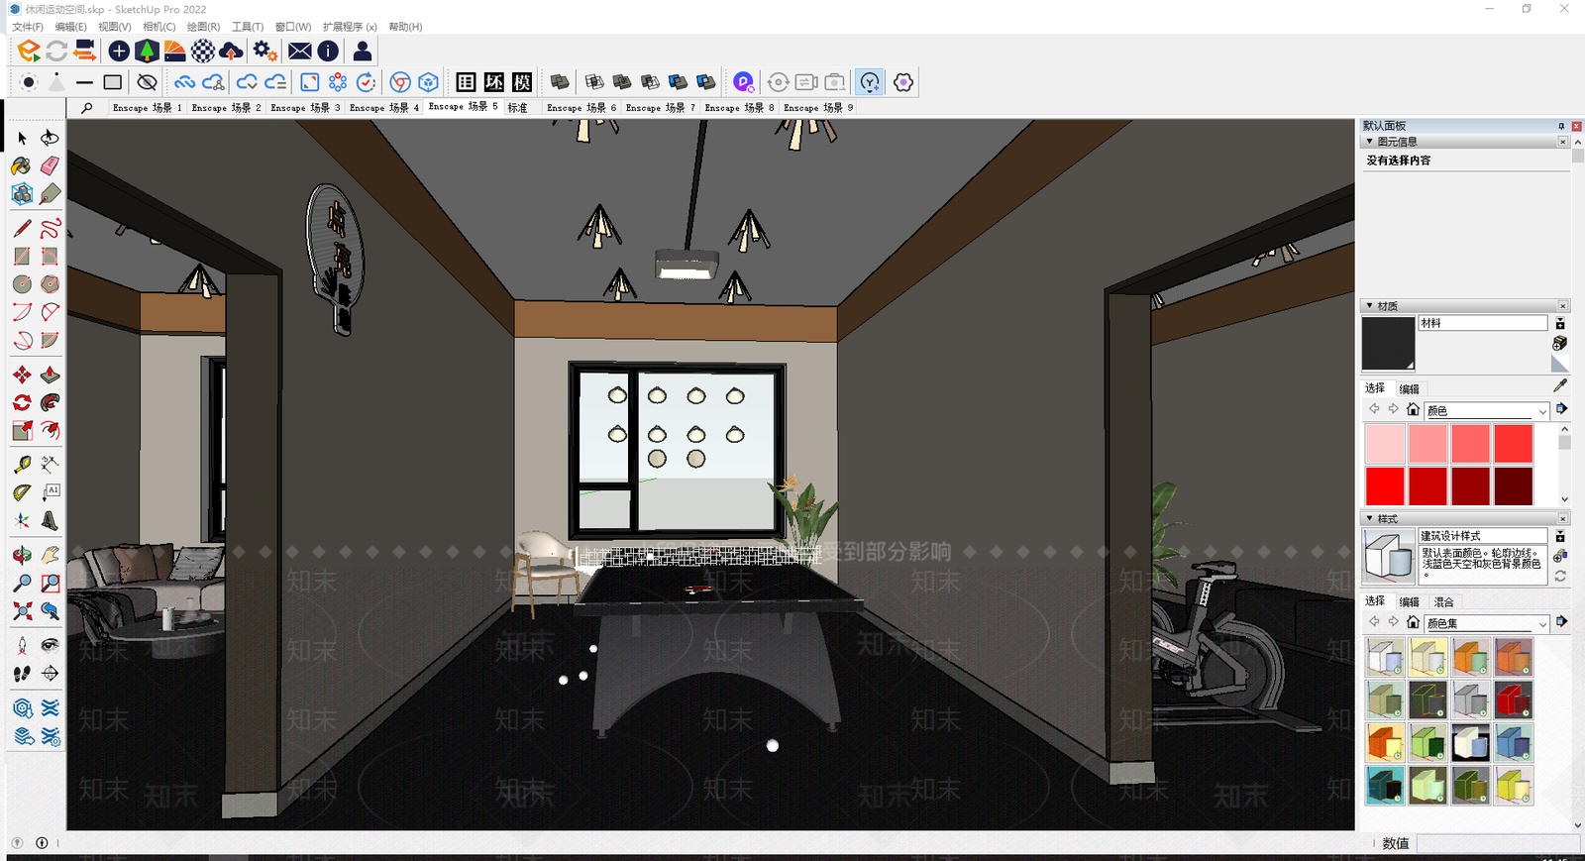Switch to Enscape 场景 1 tab
The width and height of the screenshot is (1585, 861).
(x=147, y=107)
